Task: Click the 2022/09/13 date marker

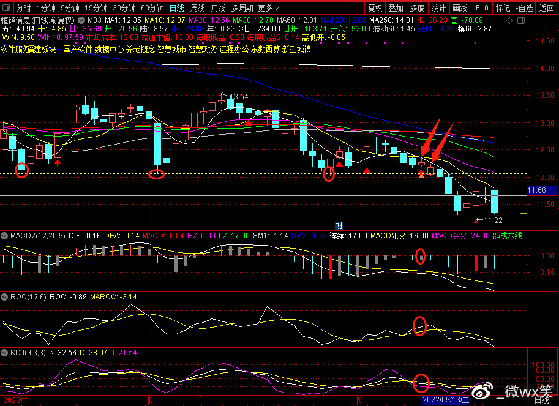Action: [x=446, y=400]
